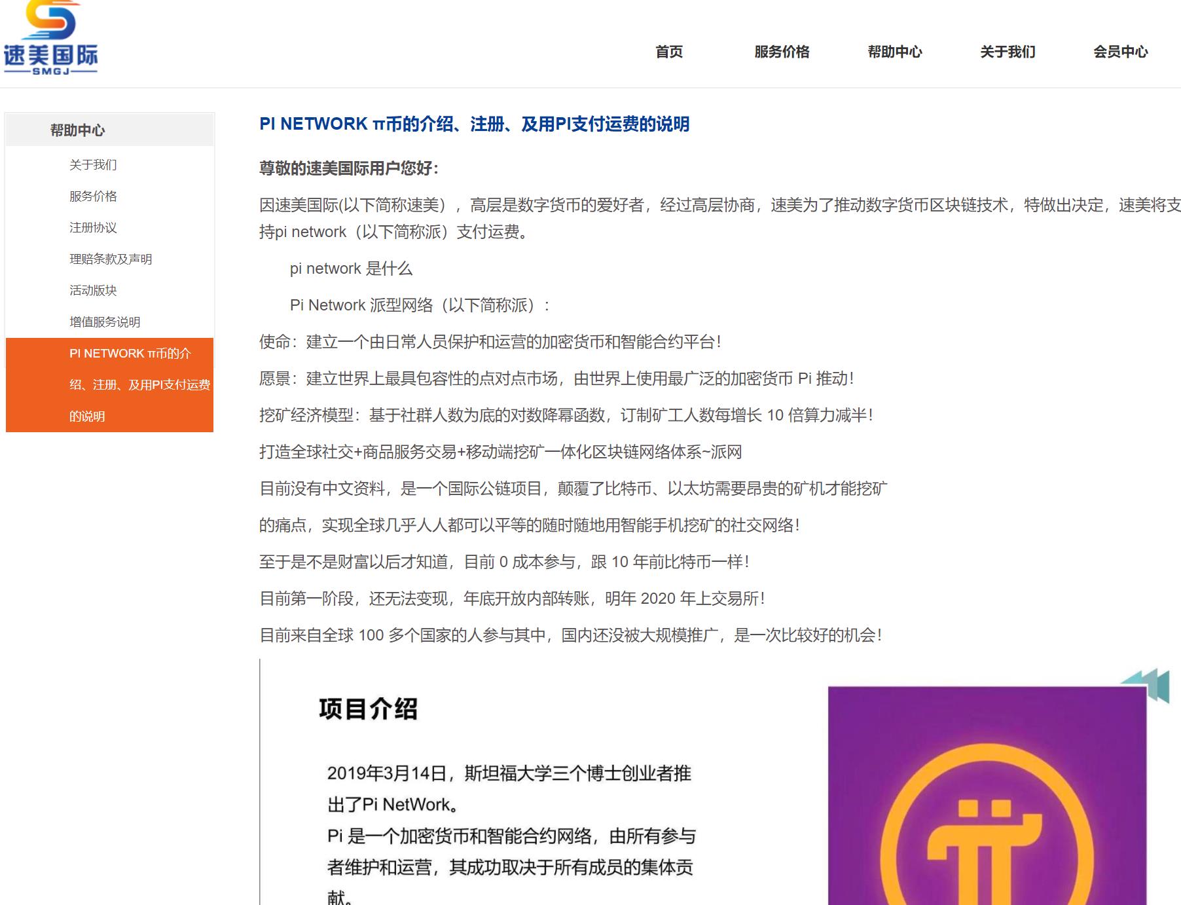Click the 项目介绍 heading in the image

(368, 709)
